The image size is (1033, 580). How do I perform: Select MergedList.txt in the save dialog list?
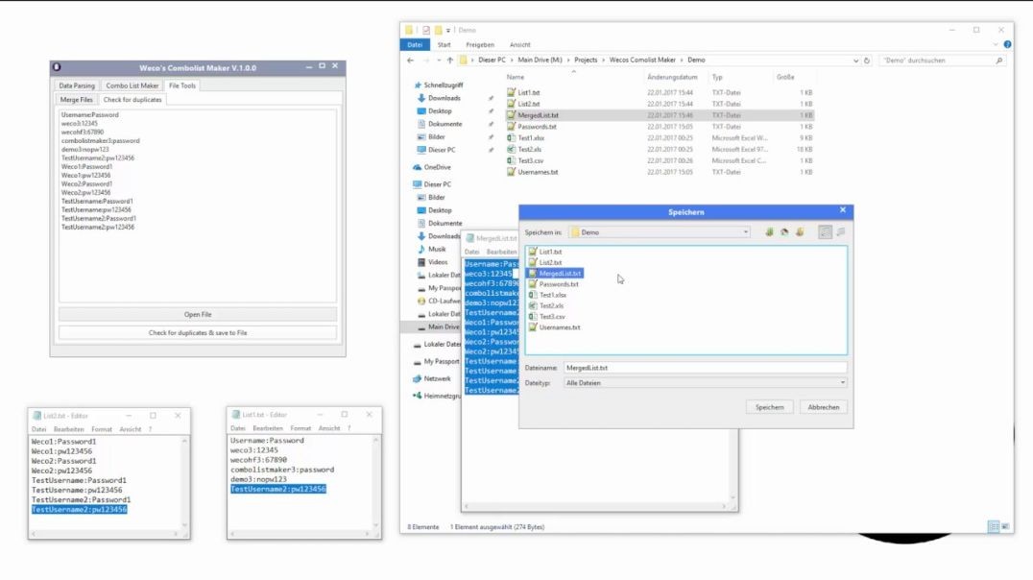pyautogui.click(x=555, y=273)
